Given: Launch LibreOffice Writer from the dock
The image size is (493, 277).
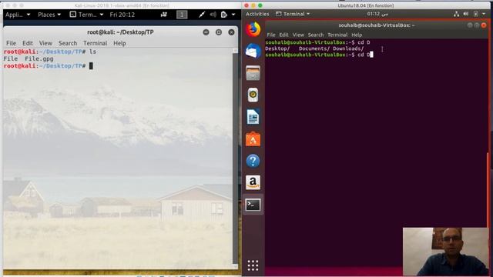Looking at the screenshot, I should (253, 117).
